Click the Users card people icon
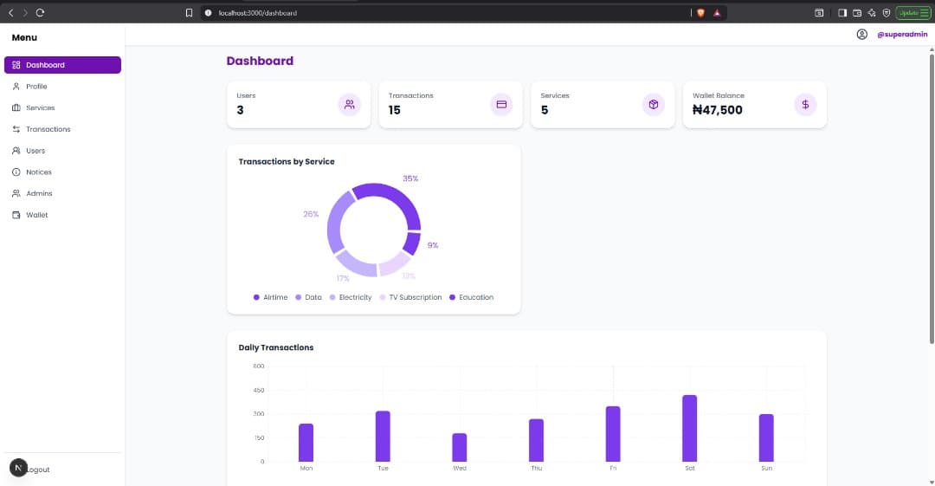Image resolution: width=935 pixels, height=486 pixels. [x=350, y=105]
